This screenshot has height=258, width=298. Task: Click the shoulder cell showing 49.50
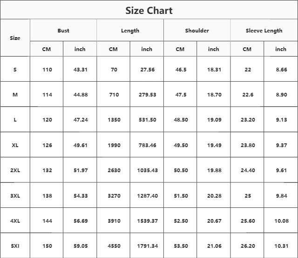181,145
